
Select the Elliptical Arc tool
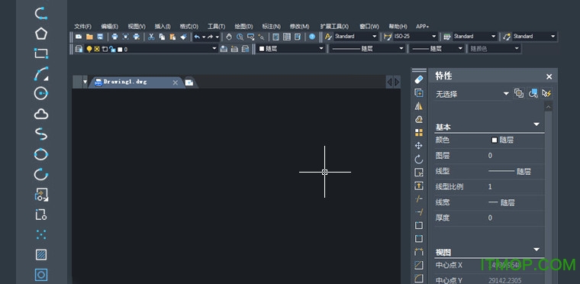(x=41, y=174)
